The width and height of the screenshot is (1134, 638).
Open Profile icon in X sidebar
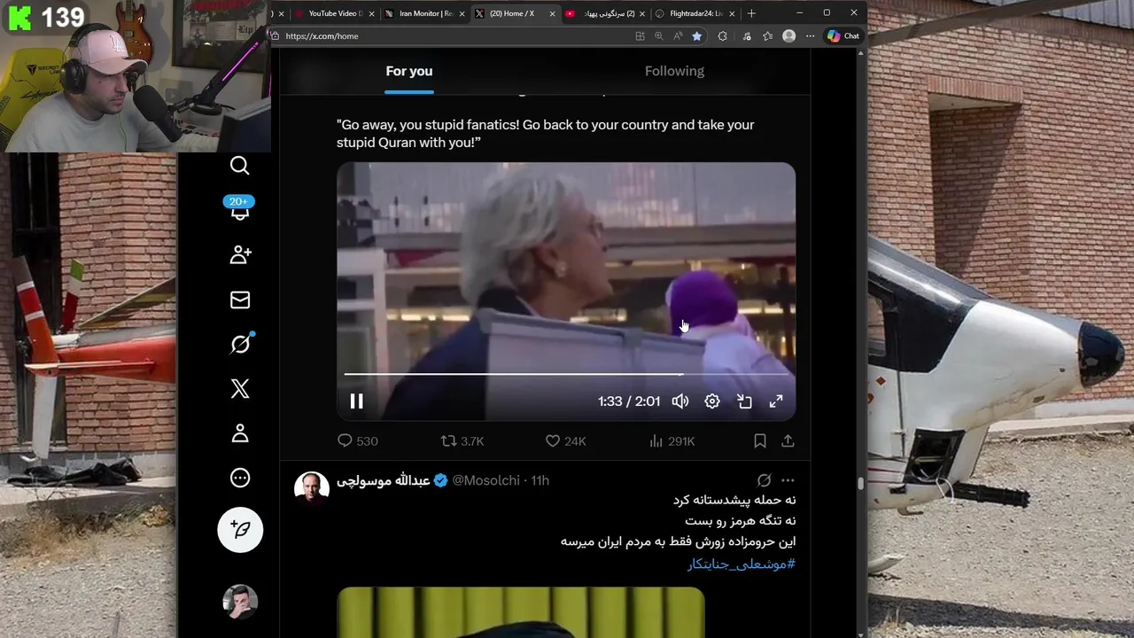click(240, 433)
